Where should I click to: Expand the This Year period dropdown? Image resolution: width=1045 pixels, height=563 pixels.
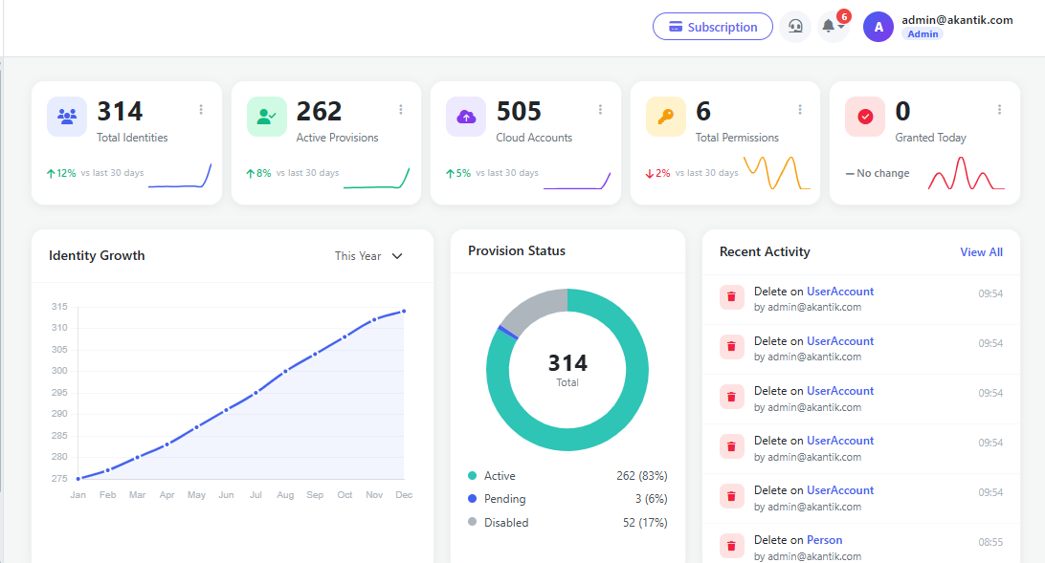[x=368, y=256]
